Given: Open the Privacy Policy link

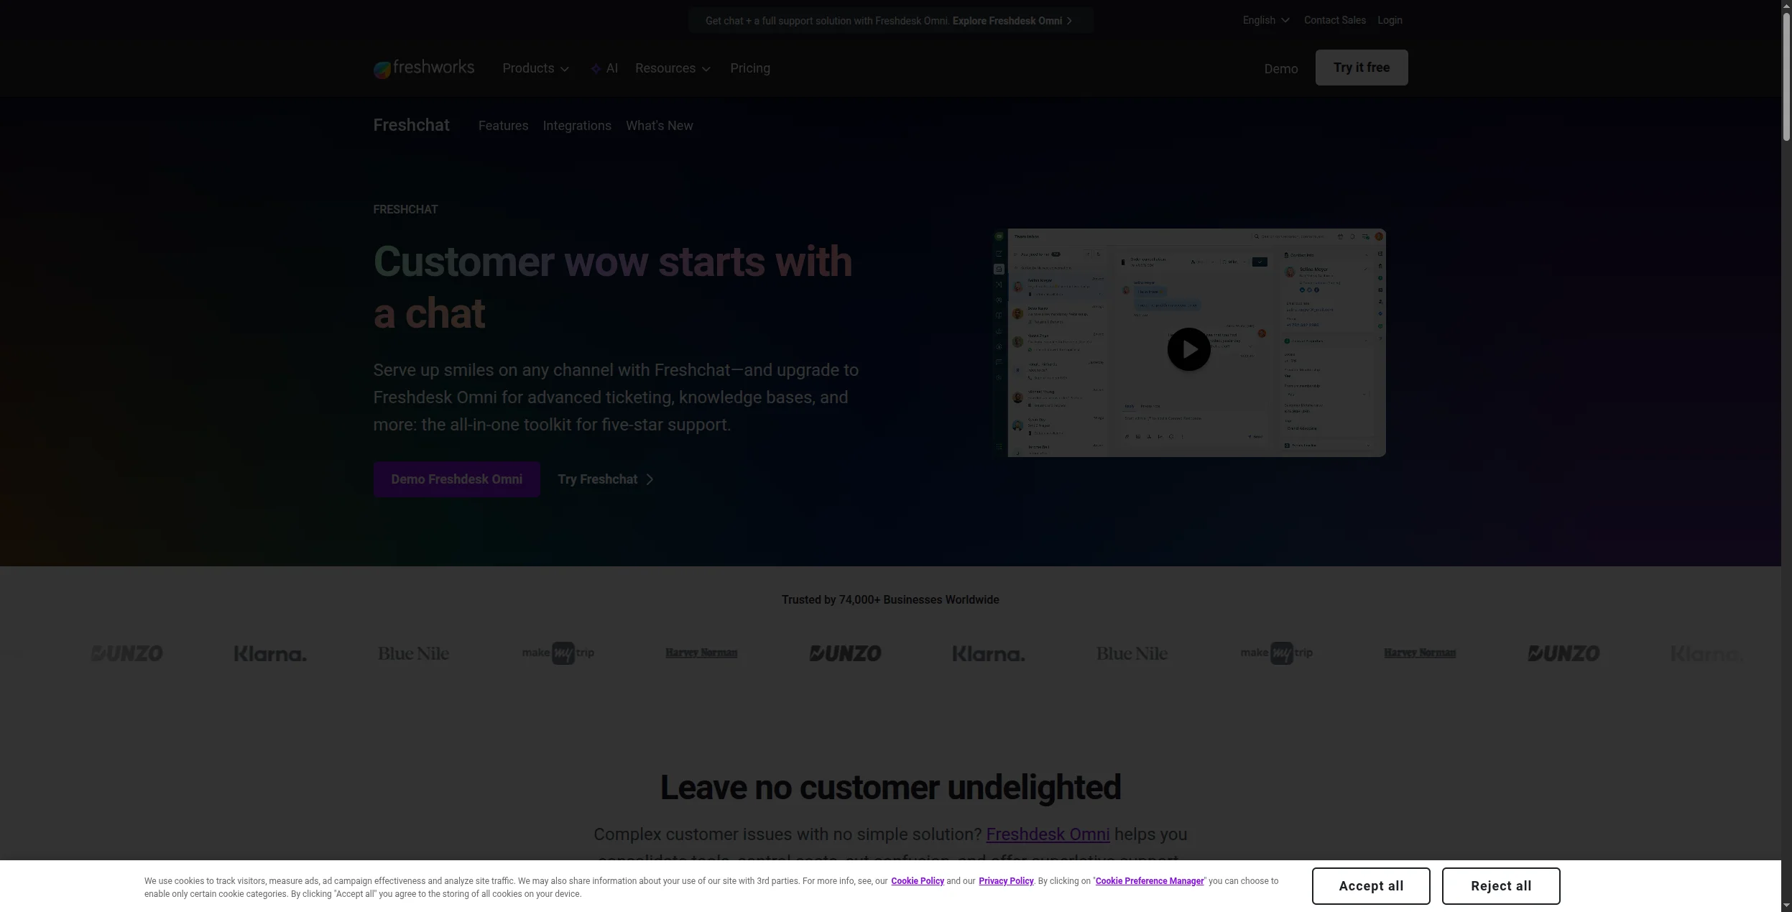Looking at the screenshot, I should click(x=1005, y=881).
